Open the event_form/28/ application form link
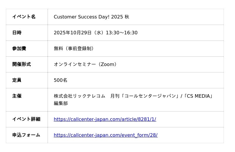The height and width of the screenshot is (152, 235). pos(105,135)
